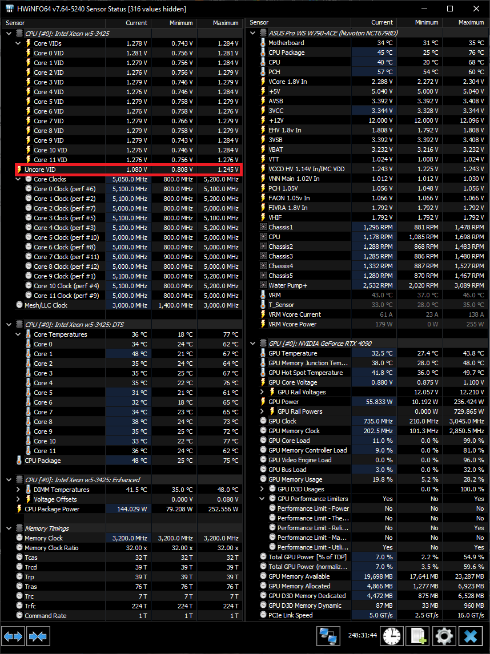The width and height of the screenshot is (490, 654).
Task: Close sensors with the blue X icon
Action: point(471,636)
